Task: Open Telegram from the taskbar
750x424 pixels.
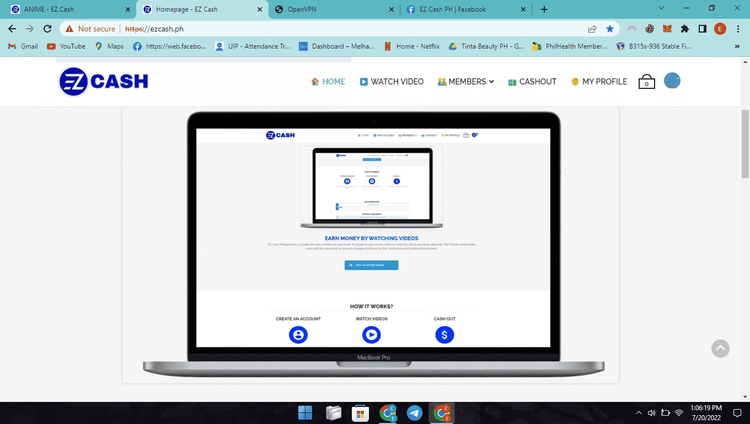Action: tap(415, 412)
